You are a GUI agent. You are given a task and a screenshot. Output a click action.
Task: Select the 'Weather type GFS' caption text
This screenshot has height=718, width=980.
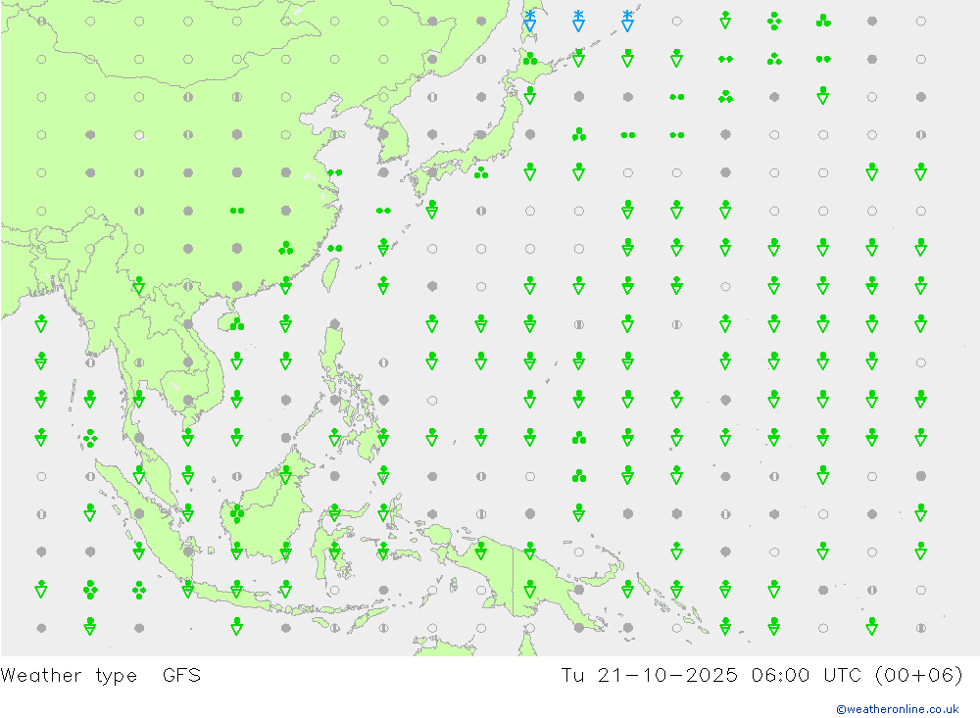click(x=101, y=676)
